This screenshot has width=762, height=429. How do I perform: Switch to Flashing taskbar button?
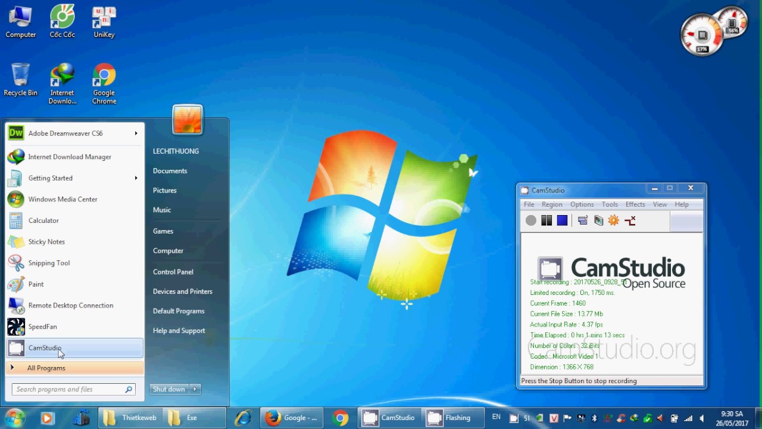(x=453, y=418)
